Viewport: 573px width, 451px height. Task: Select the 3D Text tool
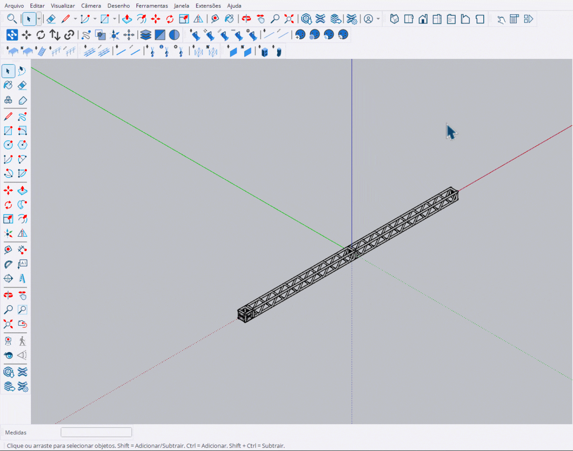coord(22,279)
